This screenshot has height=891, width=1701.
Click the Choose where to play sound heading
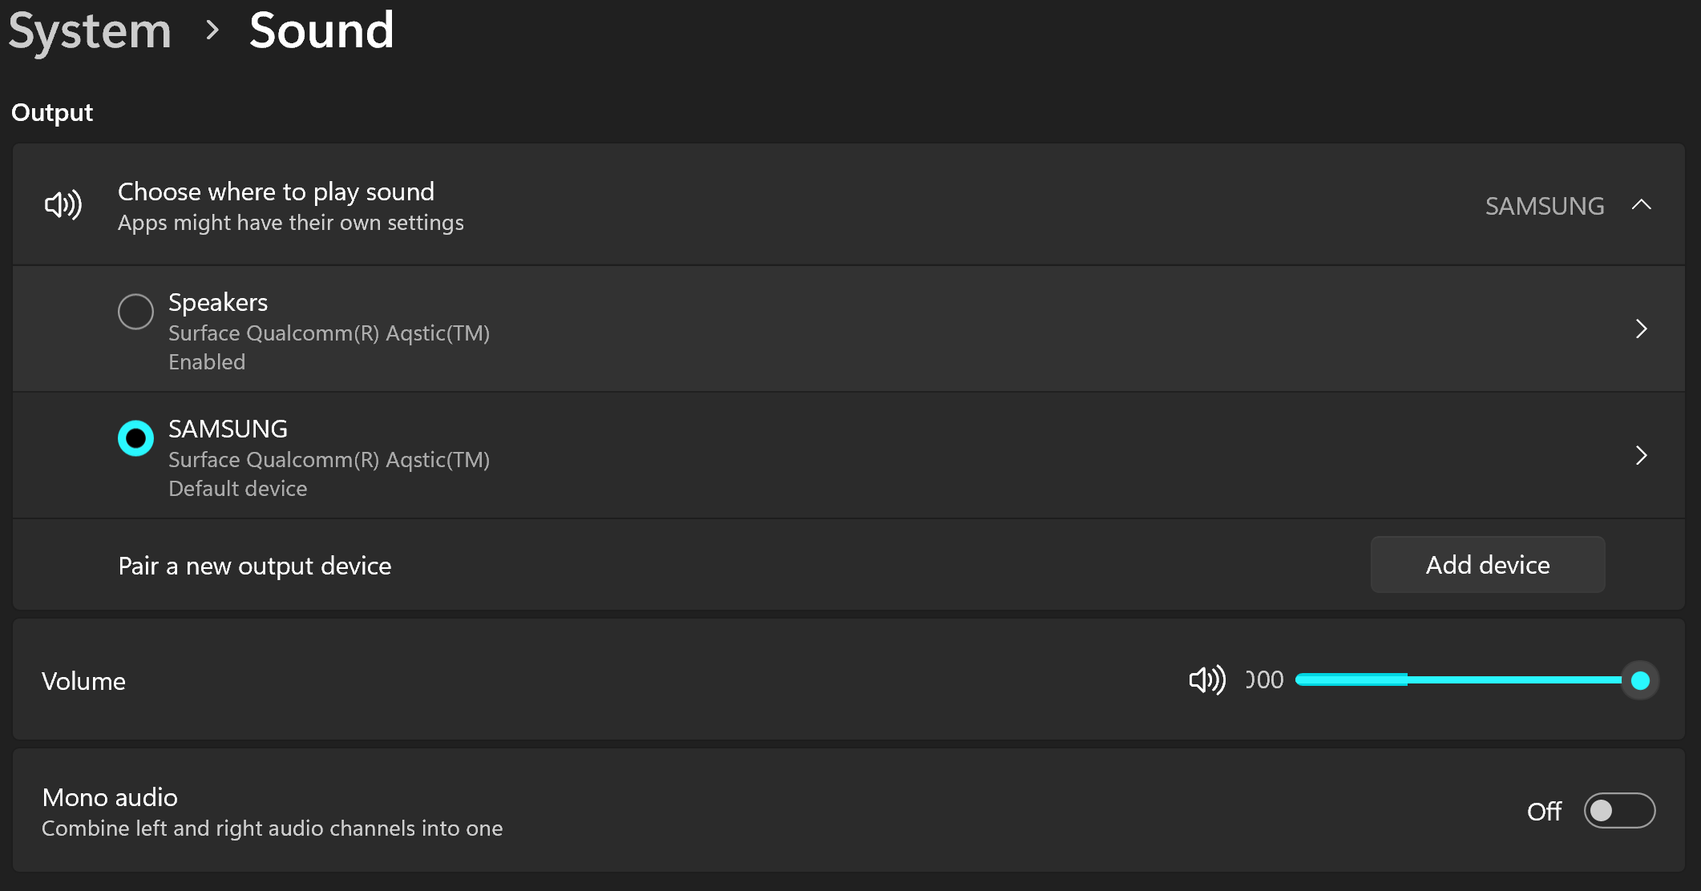tap(276, 192)
